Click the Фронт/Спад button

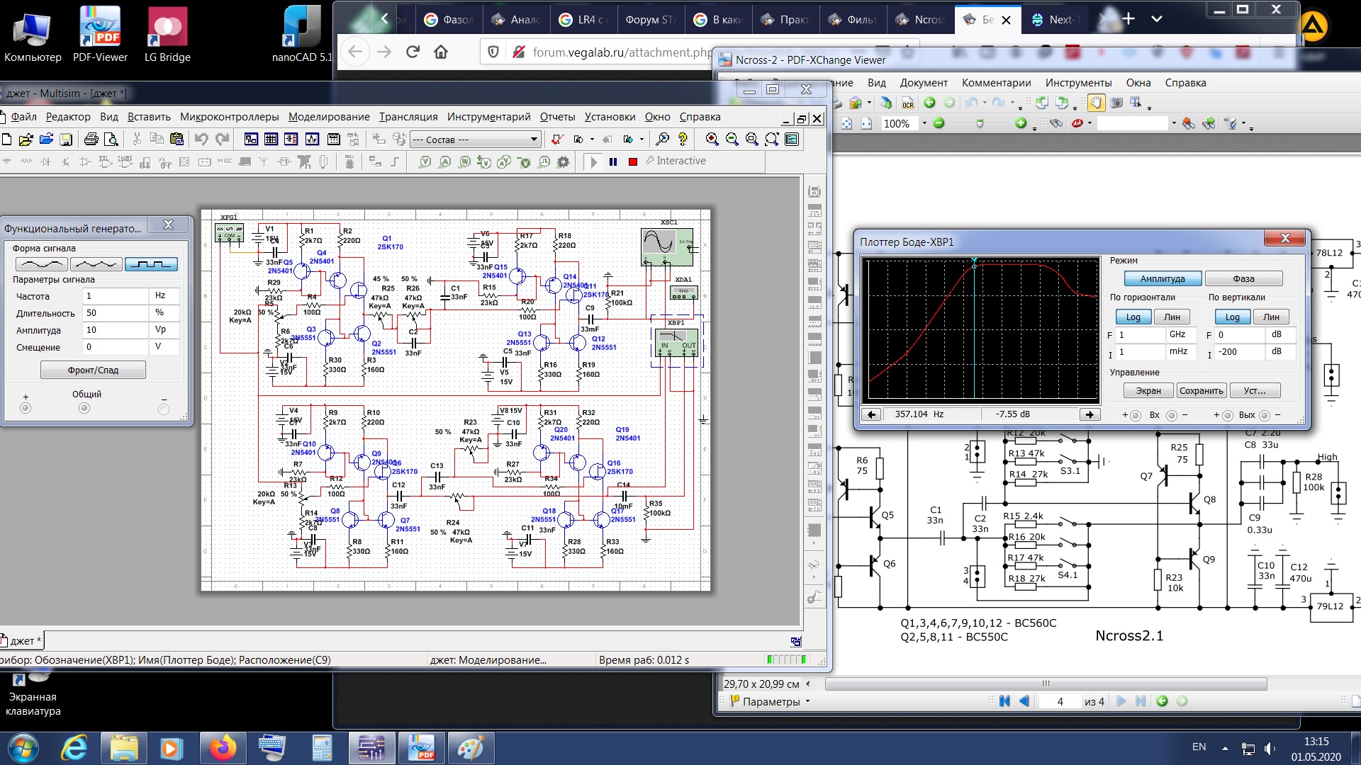point(93,370)
